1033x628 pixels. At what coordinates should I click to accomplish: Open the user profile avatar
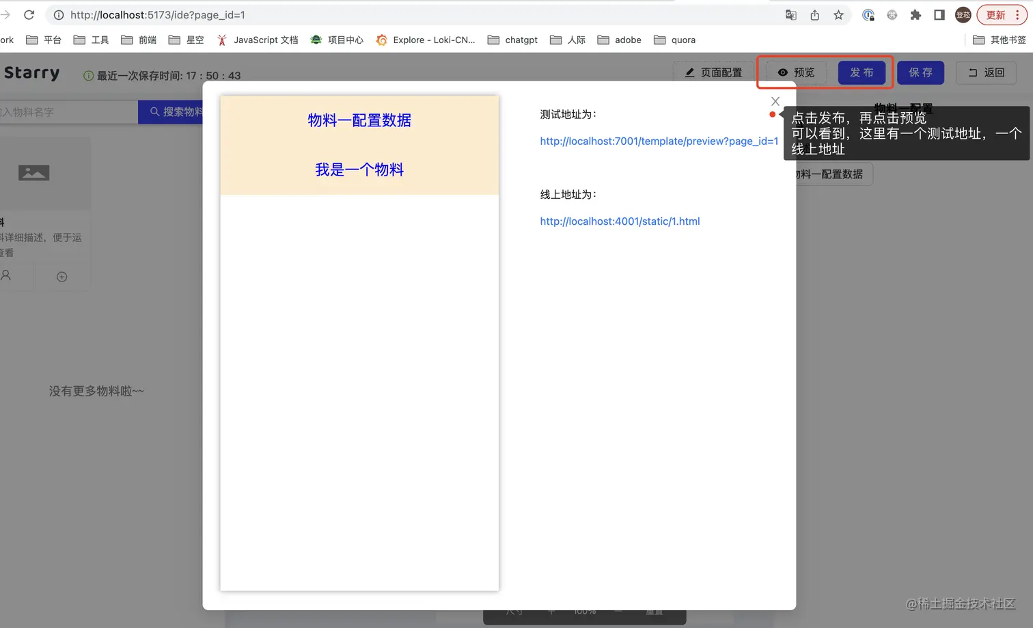[963, 15]
